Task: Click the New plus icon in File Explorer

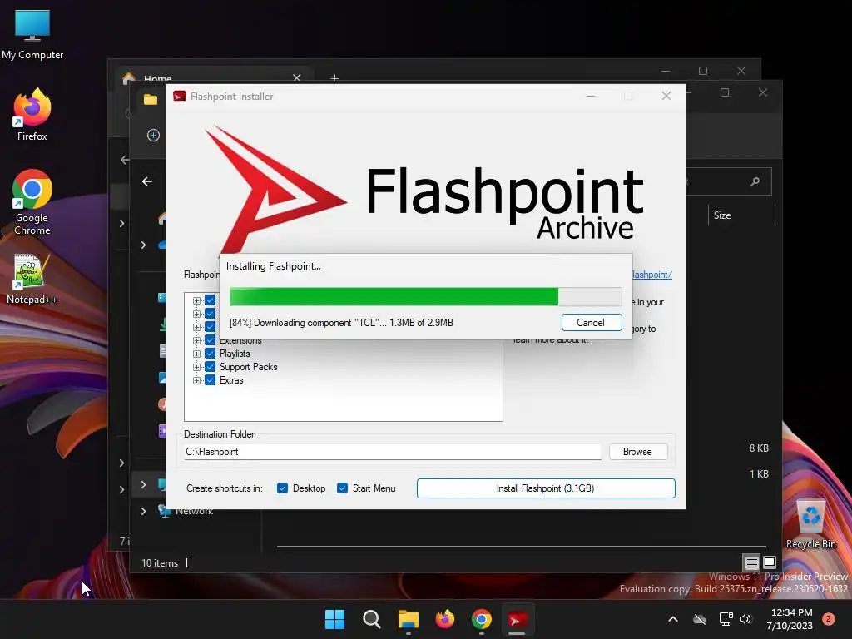Action: (x=153, y=136)
